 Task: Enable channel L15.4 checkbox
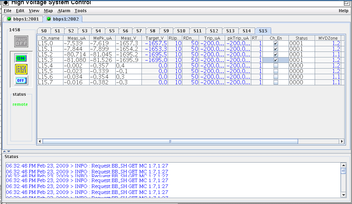coord(276,66)
